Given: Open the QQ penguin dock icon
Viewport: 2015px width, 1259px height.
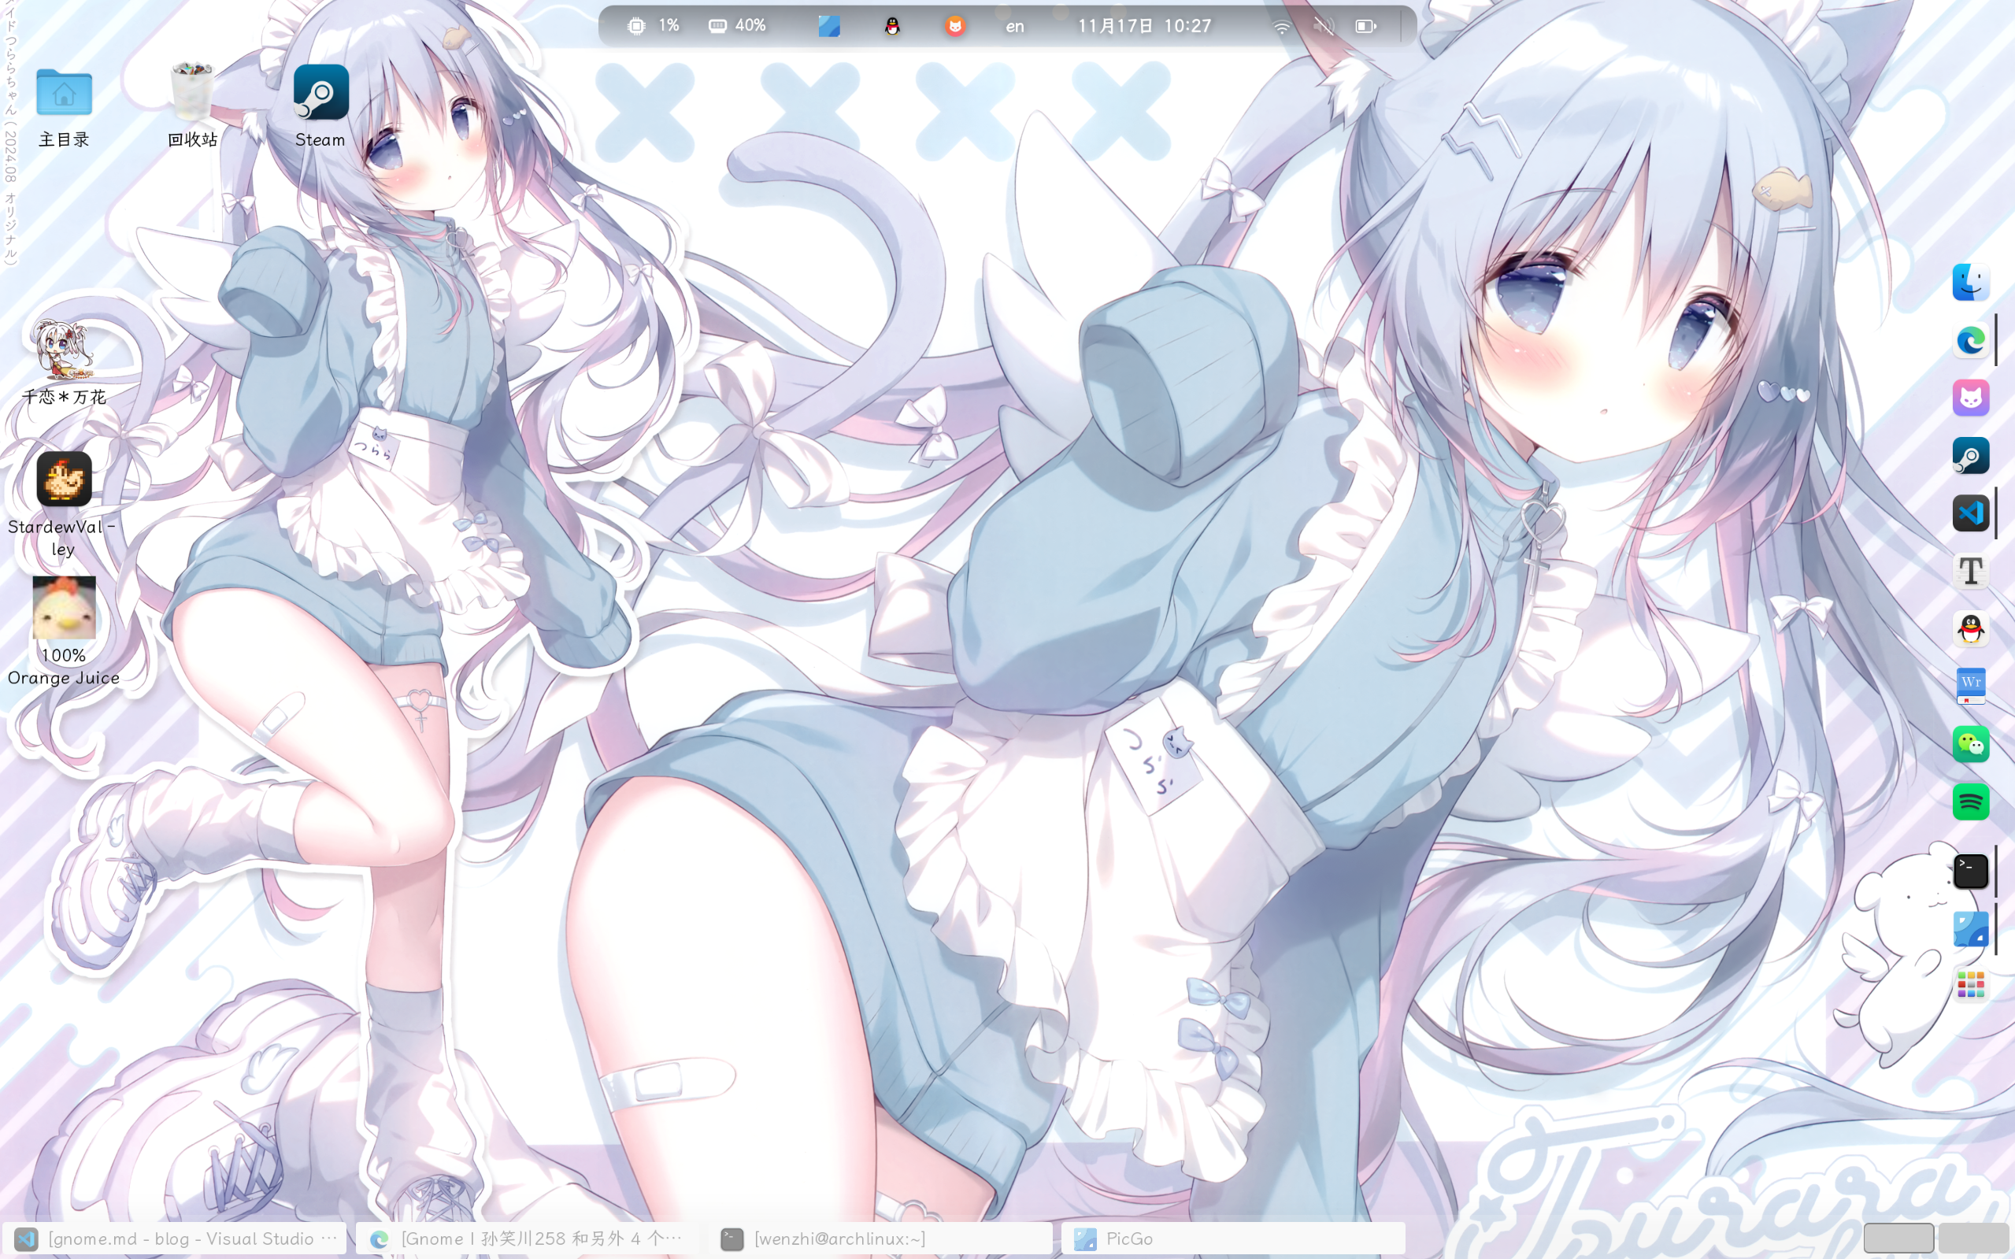Looking at the screenshot, I should point(1970,628).
